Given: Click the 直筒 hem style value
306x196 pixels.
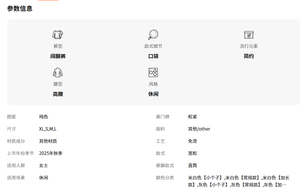Looking at the screenshot, I should (193, 166).
